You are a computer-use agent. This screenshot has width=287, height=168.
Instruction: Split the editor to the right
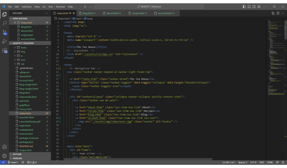coord(278,13)
